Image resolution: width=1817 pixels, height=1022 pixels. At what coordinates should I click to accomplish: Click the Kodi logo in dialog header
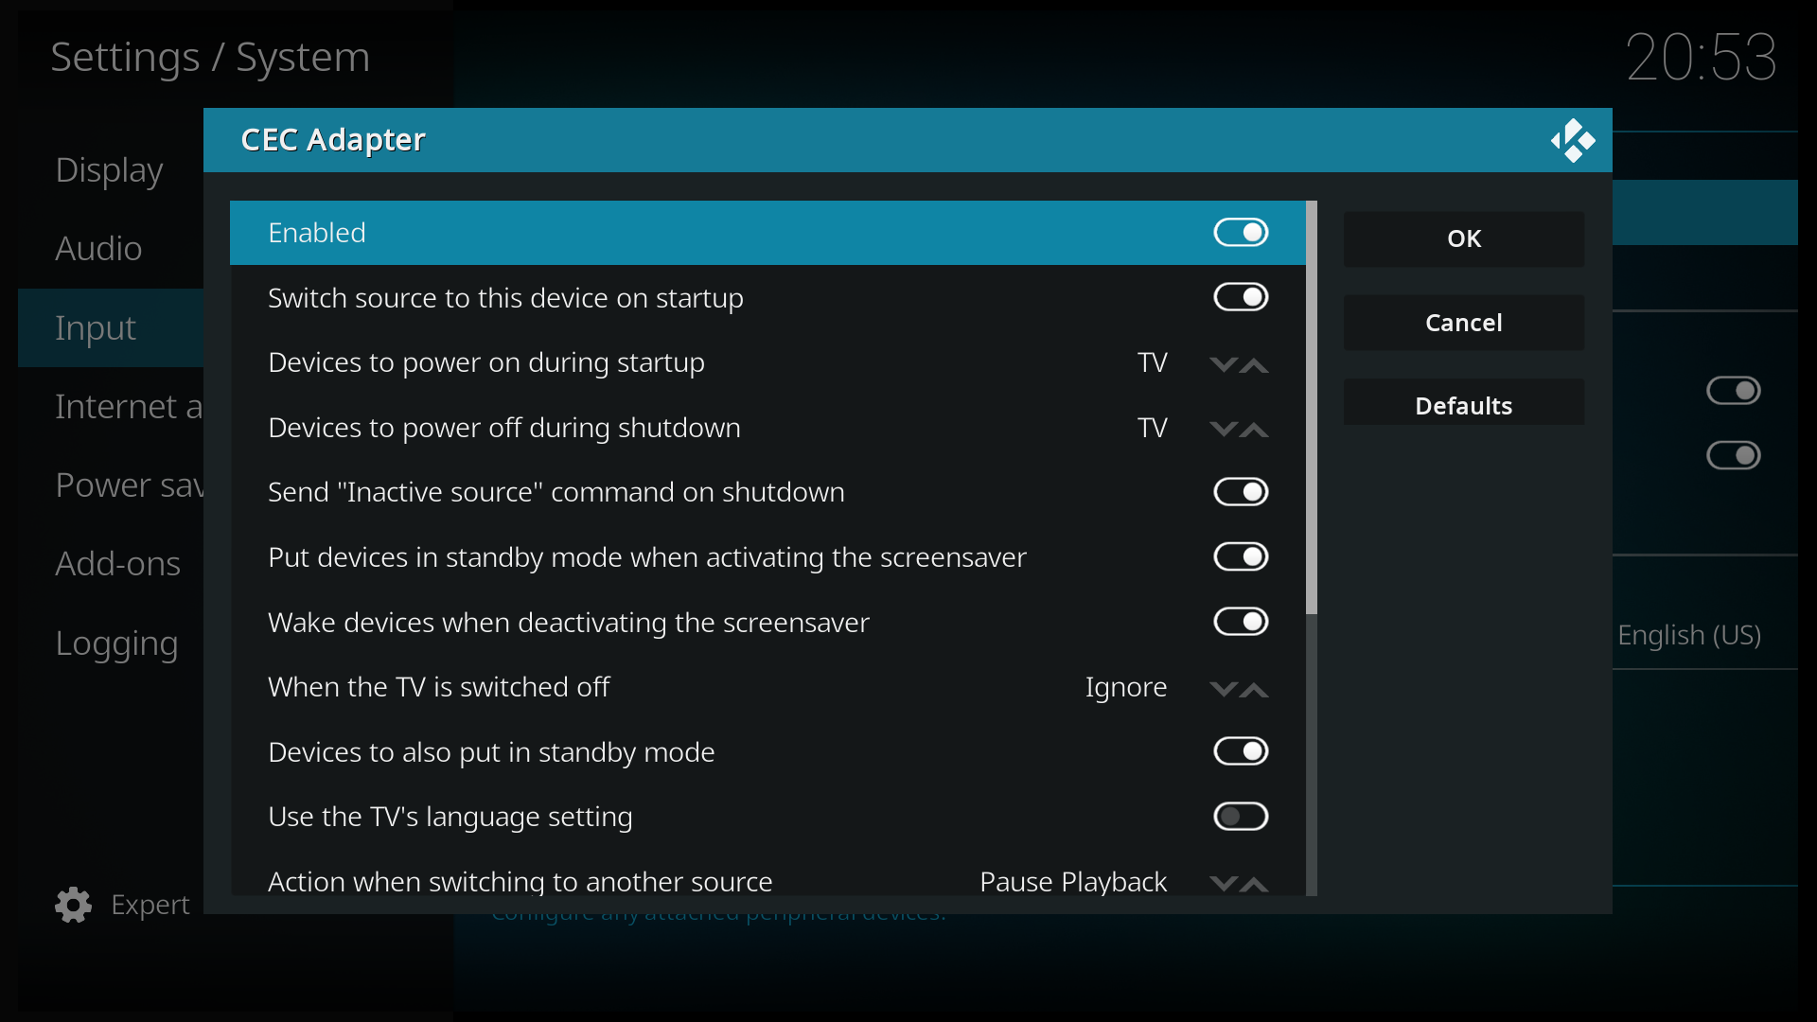pyautogui.click(x=1572, y=141)
